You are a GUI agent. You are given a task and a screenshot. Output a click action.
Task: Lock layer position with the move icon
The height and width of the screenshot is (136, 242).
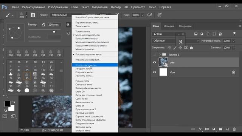pos(180,48)
